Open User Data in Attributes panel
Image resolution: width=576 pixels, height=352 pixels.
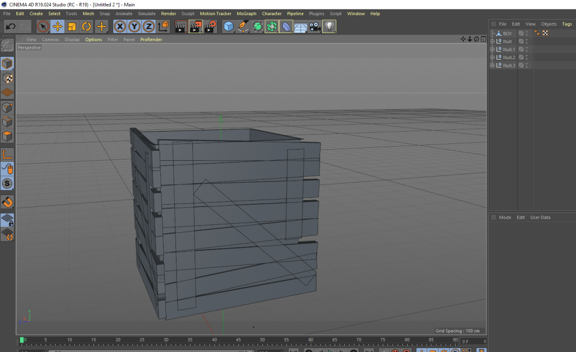(540, 217)
